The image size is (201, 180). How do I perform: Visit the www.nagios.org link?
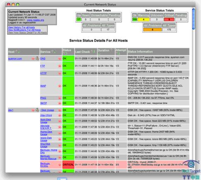pos(36,20)
